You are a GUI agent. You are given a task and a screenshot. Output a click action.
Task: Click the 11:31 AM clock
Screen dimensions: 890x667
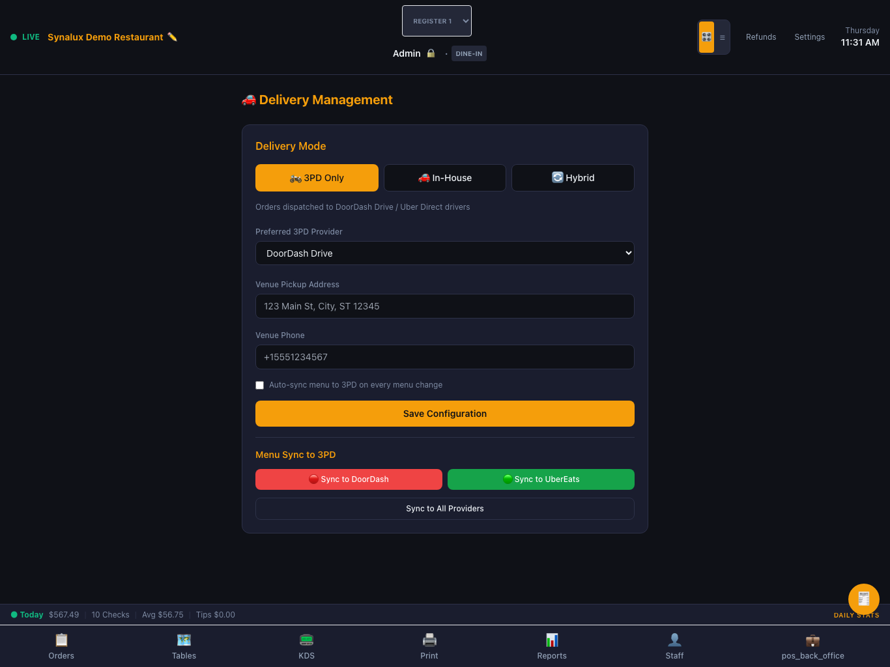tap(860, 42)
